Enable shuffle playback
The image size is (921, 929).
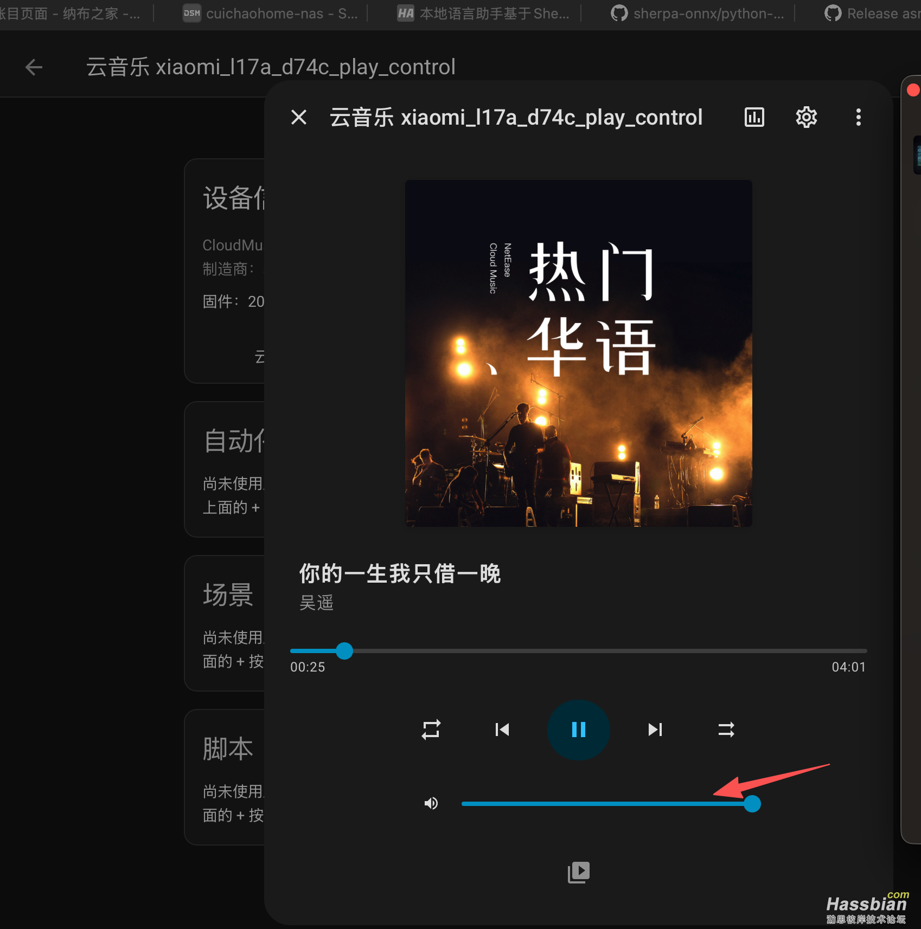pyautogui.click(x=726, y=730)
